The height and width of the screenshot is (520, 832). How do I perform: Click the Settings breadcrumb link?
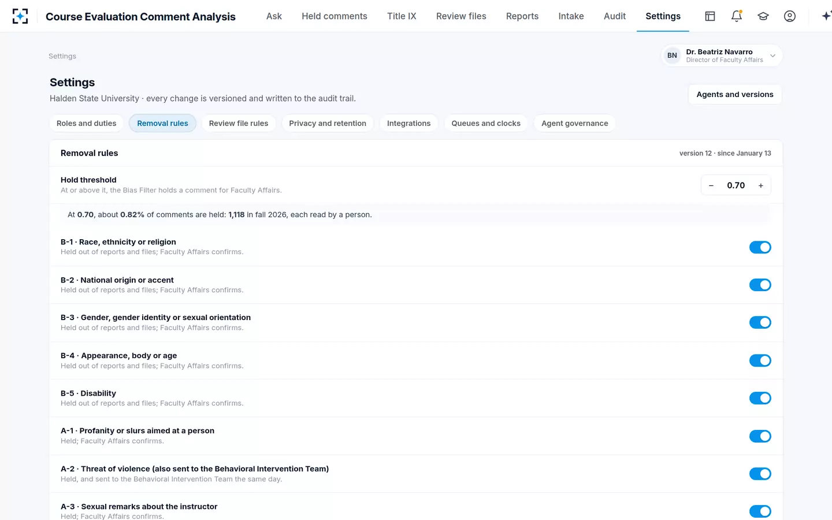[62, 56]
